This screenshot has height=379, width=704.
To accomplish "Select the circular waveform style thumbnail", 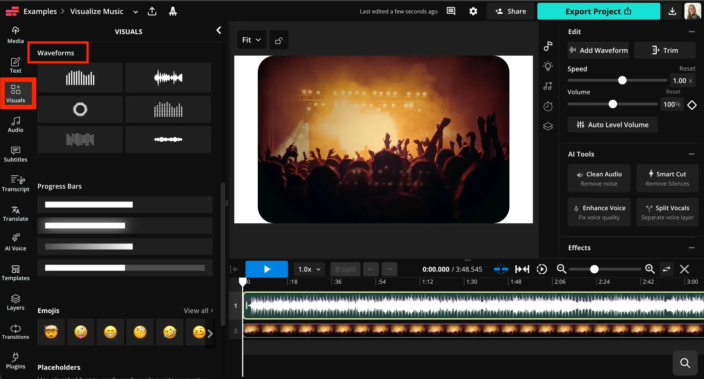I will pos(80,109).
